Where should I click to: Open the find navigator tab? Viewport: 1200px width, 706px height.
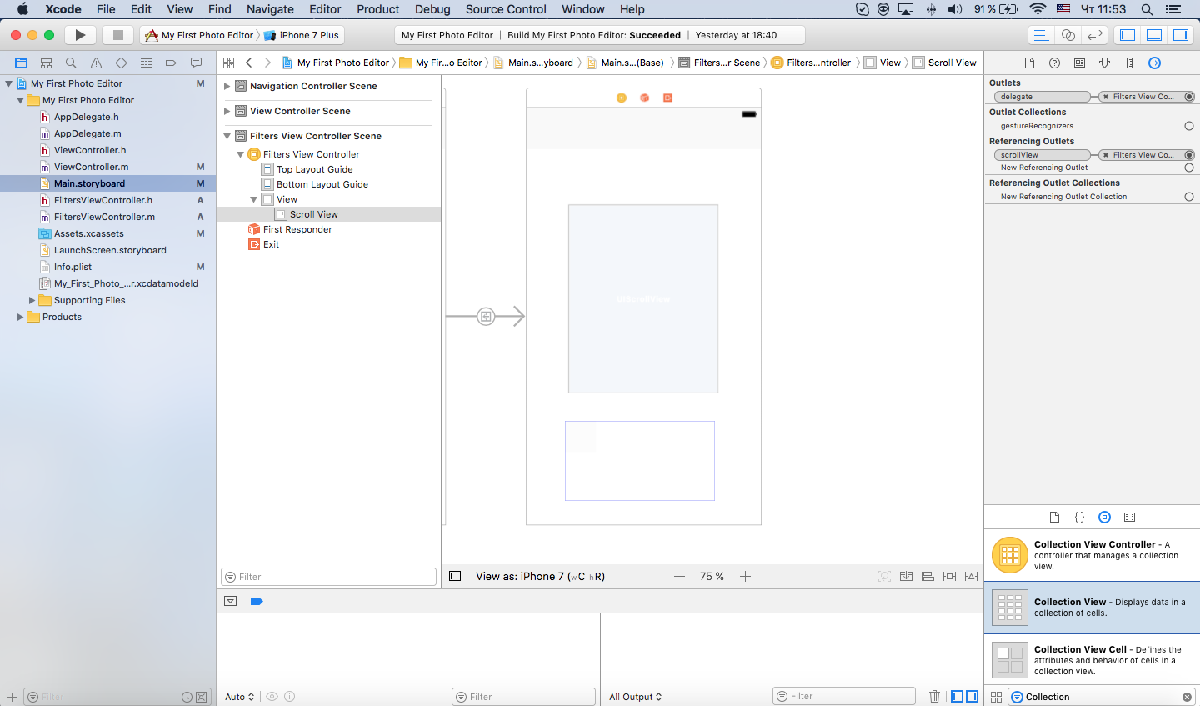click(71, 63)
